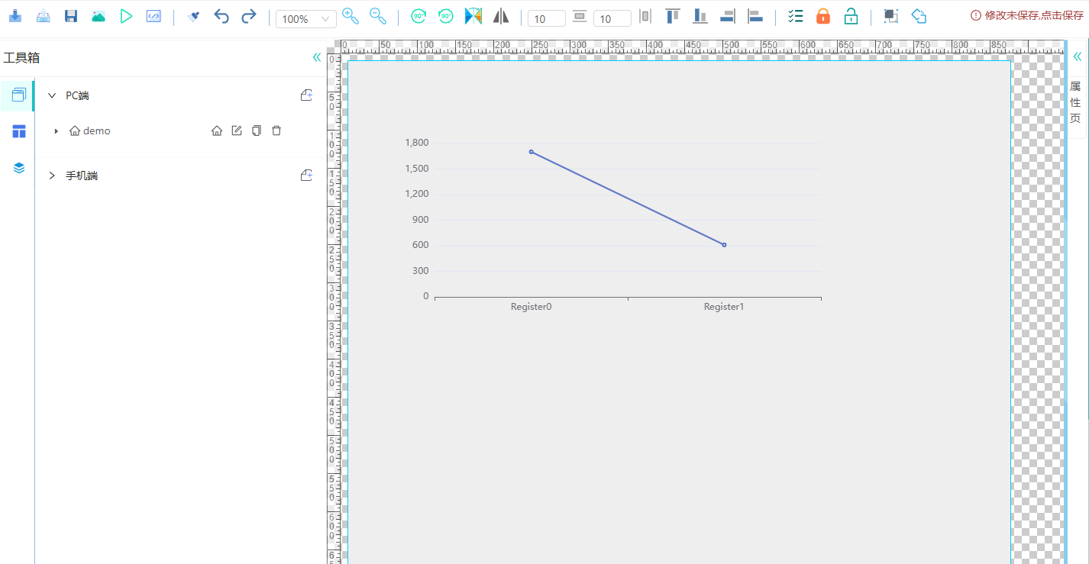This screenshot has height=564, width=1089.
Task: Select the format brush icon
Action: coord(193,16)
